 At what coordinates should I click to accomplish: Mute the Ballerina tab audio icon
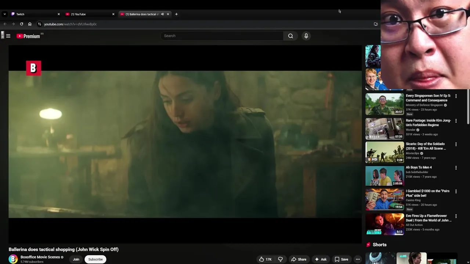click(162, 14)
